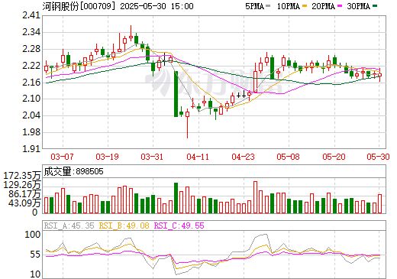
Task: Click the 04-23 date axis label
Action: click(x=243, y=157)
